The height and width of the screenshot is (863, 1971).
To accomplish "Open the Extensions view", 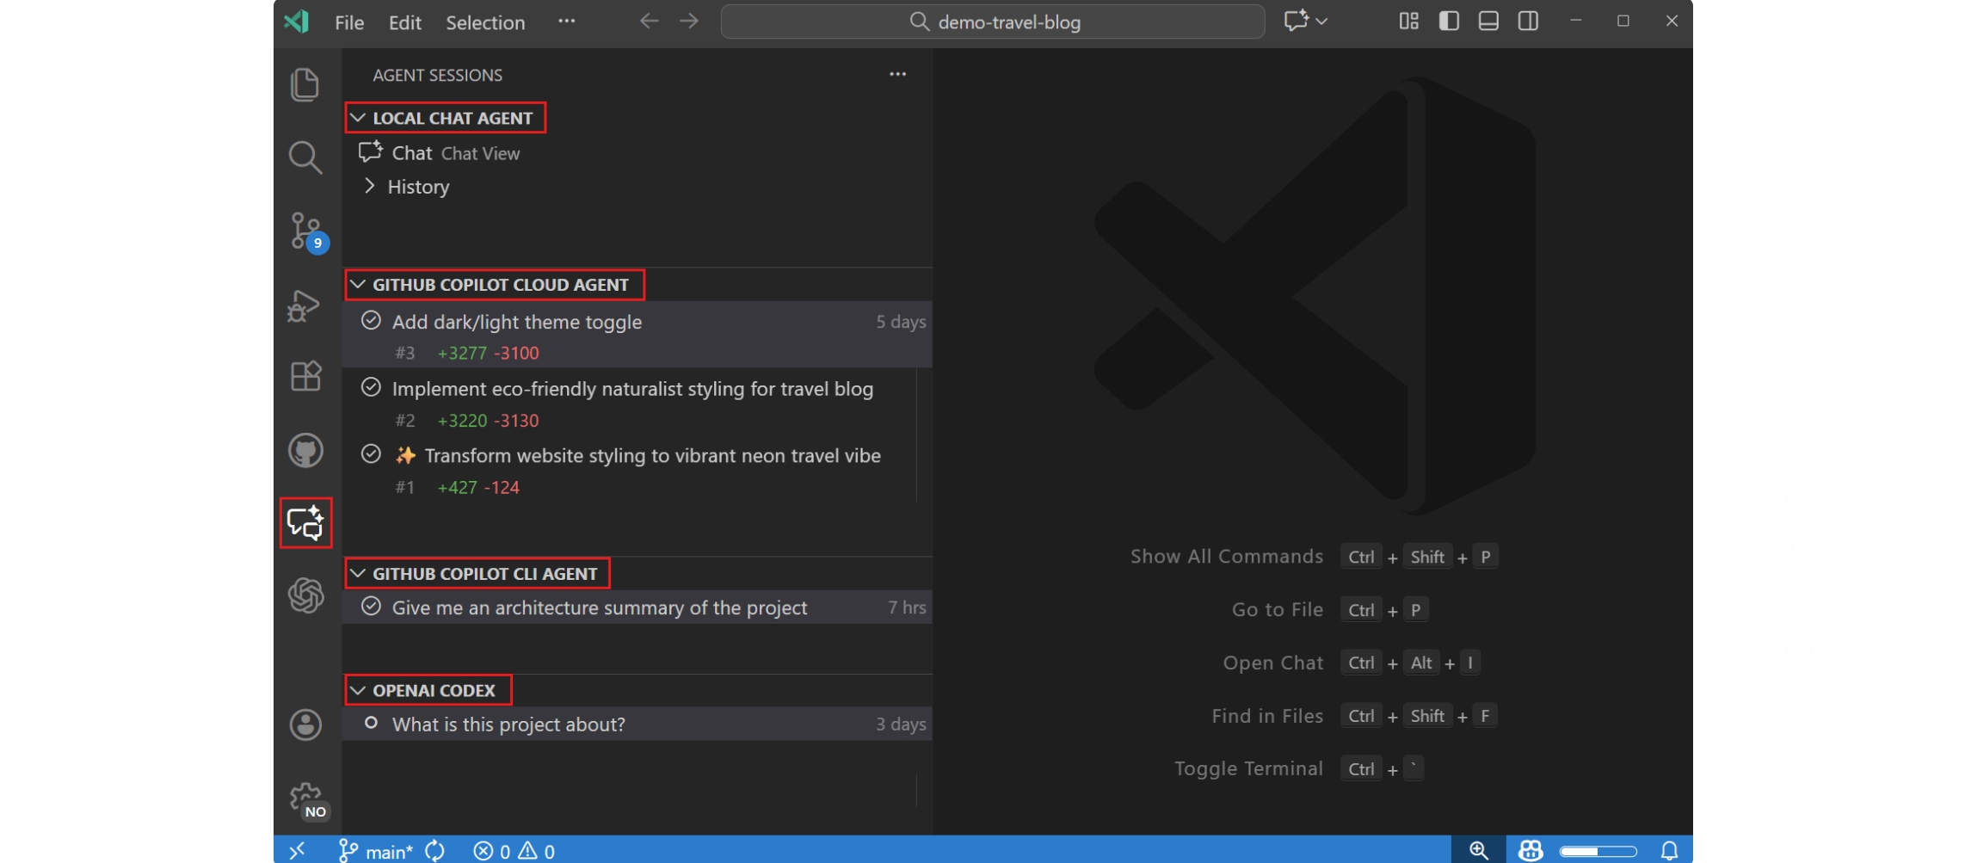I will point(305,377).
